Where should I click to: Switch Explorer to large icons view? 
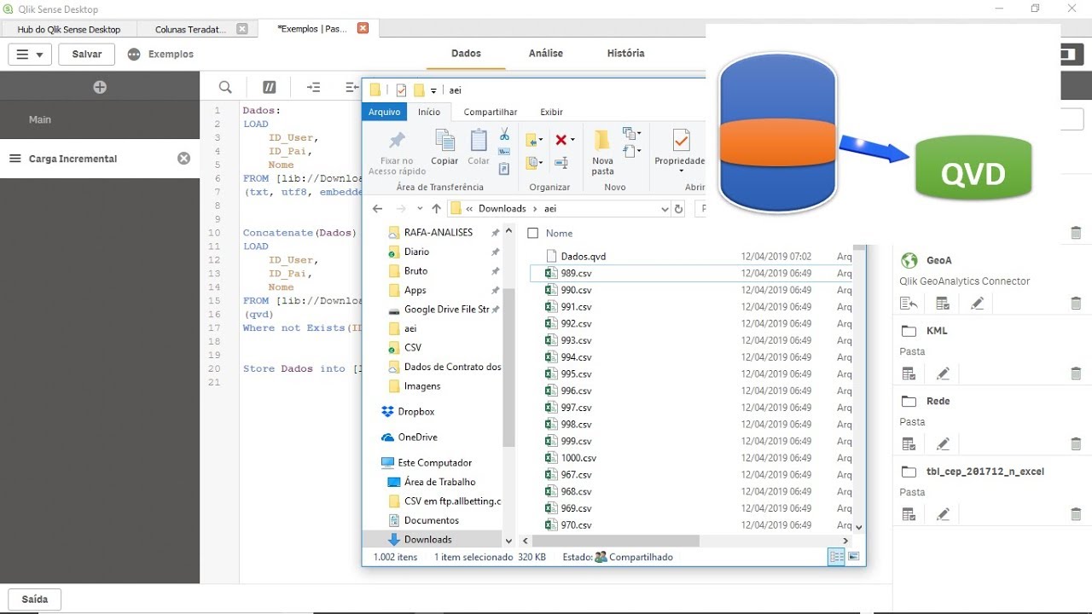pyautogui.click(x=853, y=557)
